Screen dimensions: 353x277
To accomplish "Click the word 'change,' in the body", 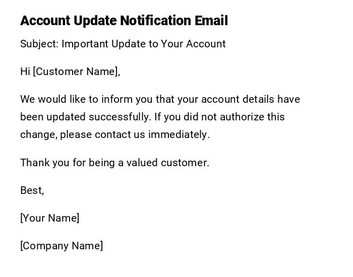I will click(38, 134).
